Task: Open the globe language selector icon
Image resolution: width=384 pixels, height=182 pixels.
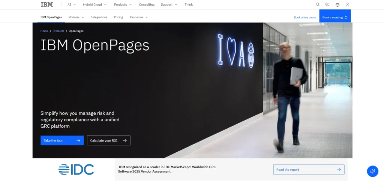Action: coord(337,4)
